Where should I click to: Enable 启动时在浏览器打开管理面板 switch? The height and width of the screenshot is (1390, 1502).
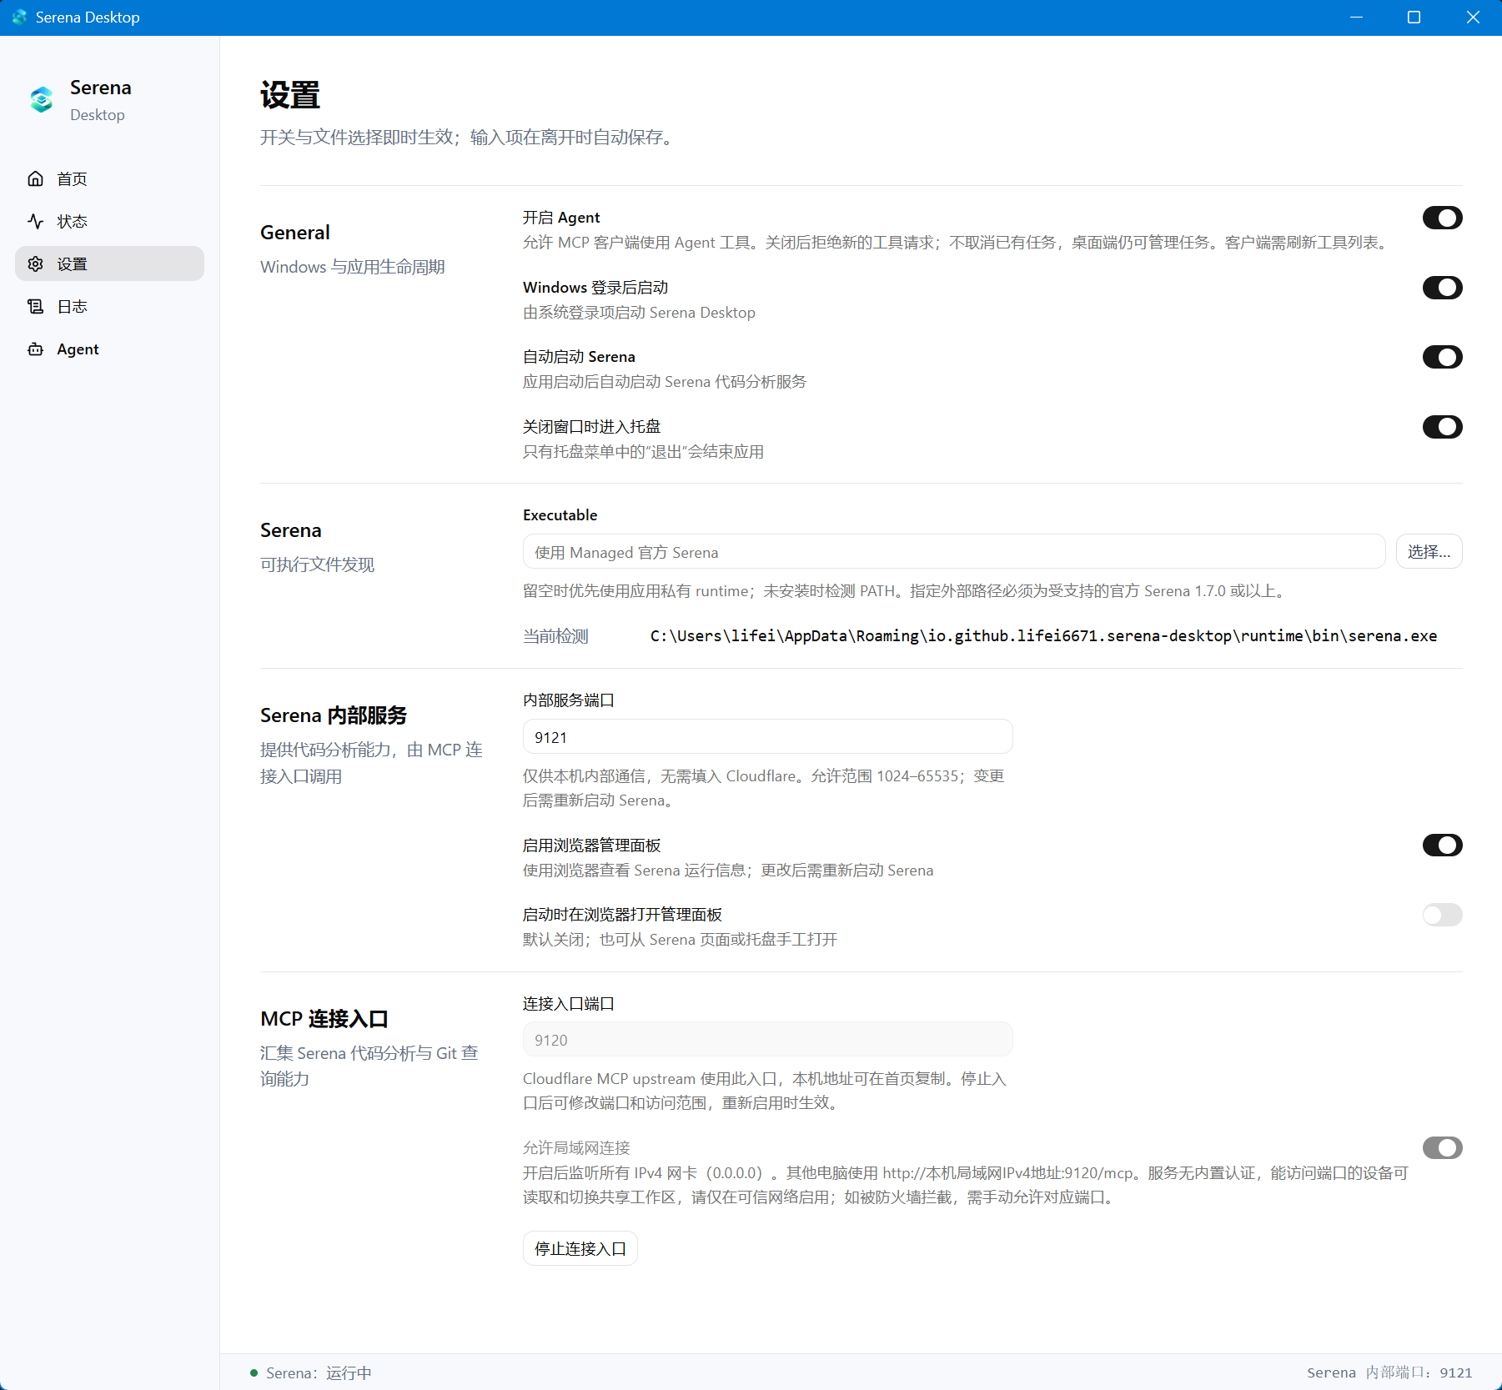tap(1442, 915)
